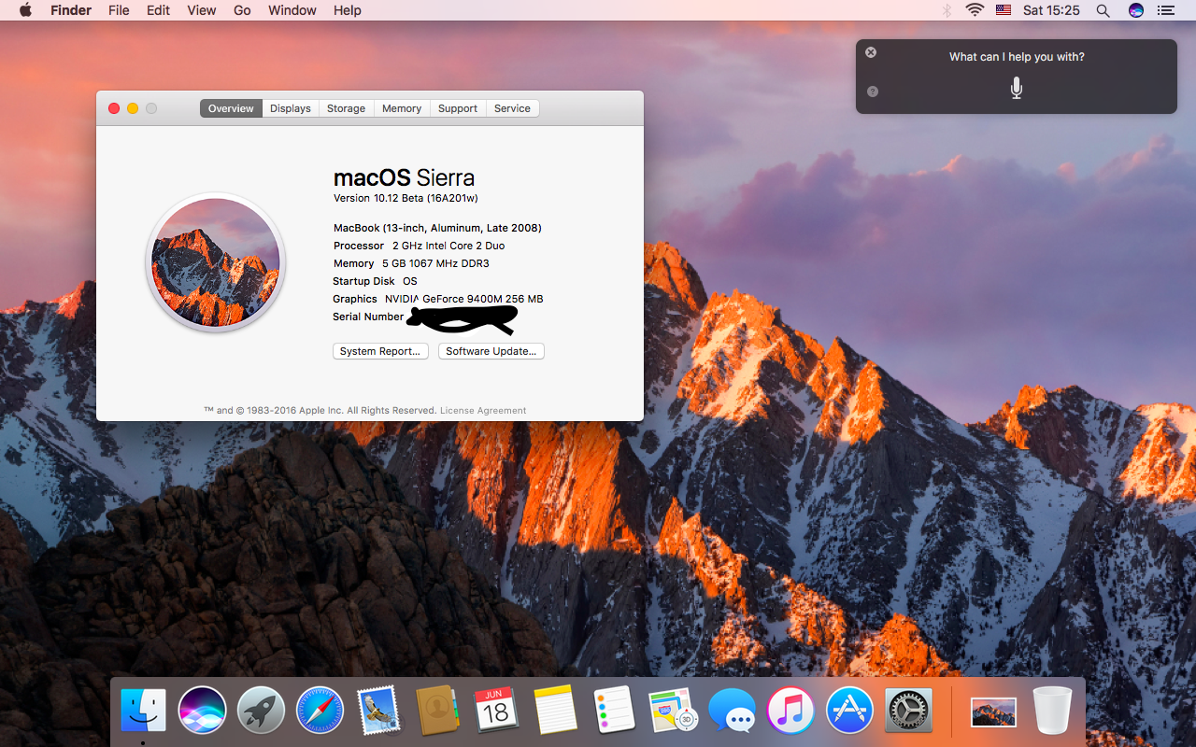Switch to the Support tab
Viewport: 1196px width, 747px height.
click(458, 108)
